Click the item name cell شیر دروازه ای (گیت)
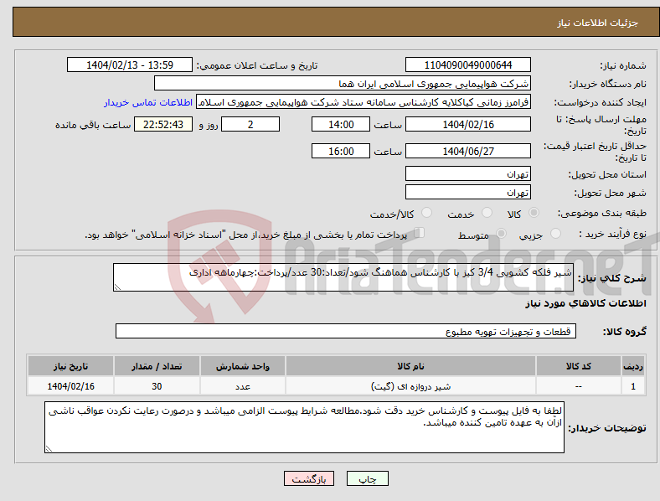Screen dimensions: 660x501 [410, 386]
